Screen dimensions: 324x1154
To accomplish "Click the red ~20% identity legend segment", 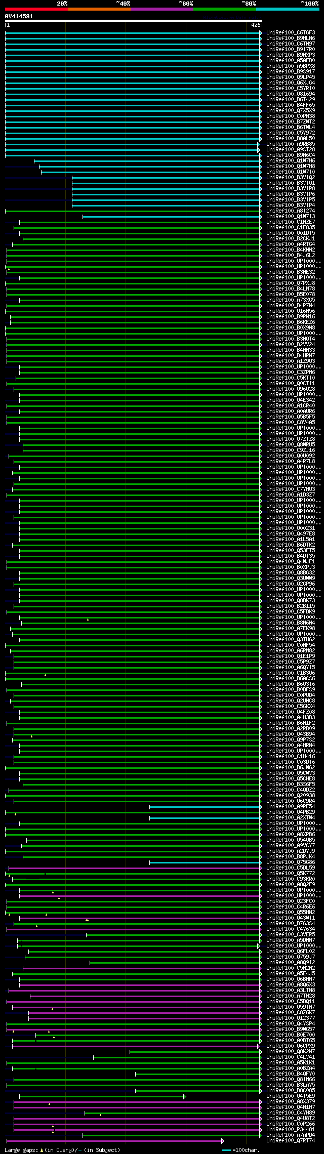I will 36,9.
